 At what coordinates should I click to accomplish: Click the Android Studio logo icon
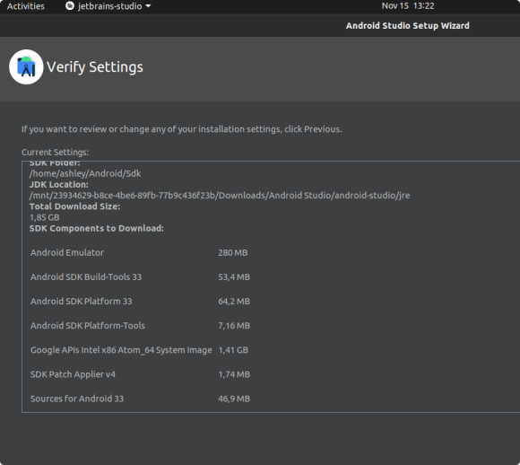26,66
